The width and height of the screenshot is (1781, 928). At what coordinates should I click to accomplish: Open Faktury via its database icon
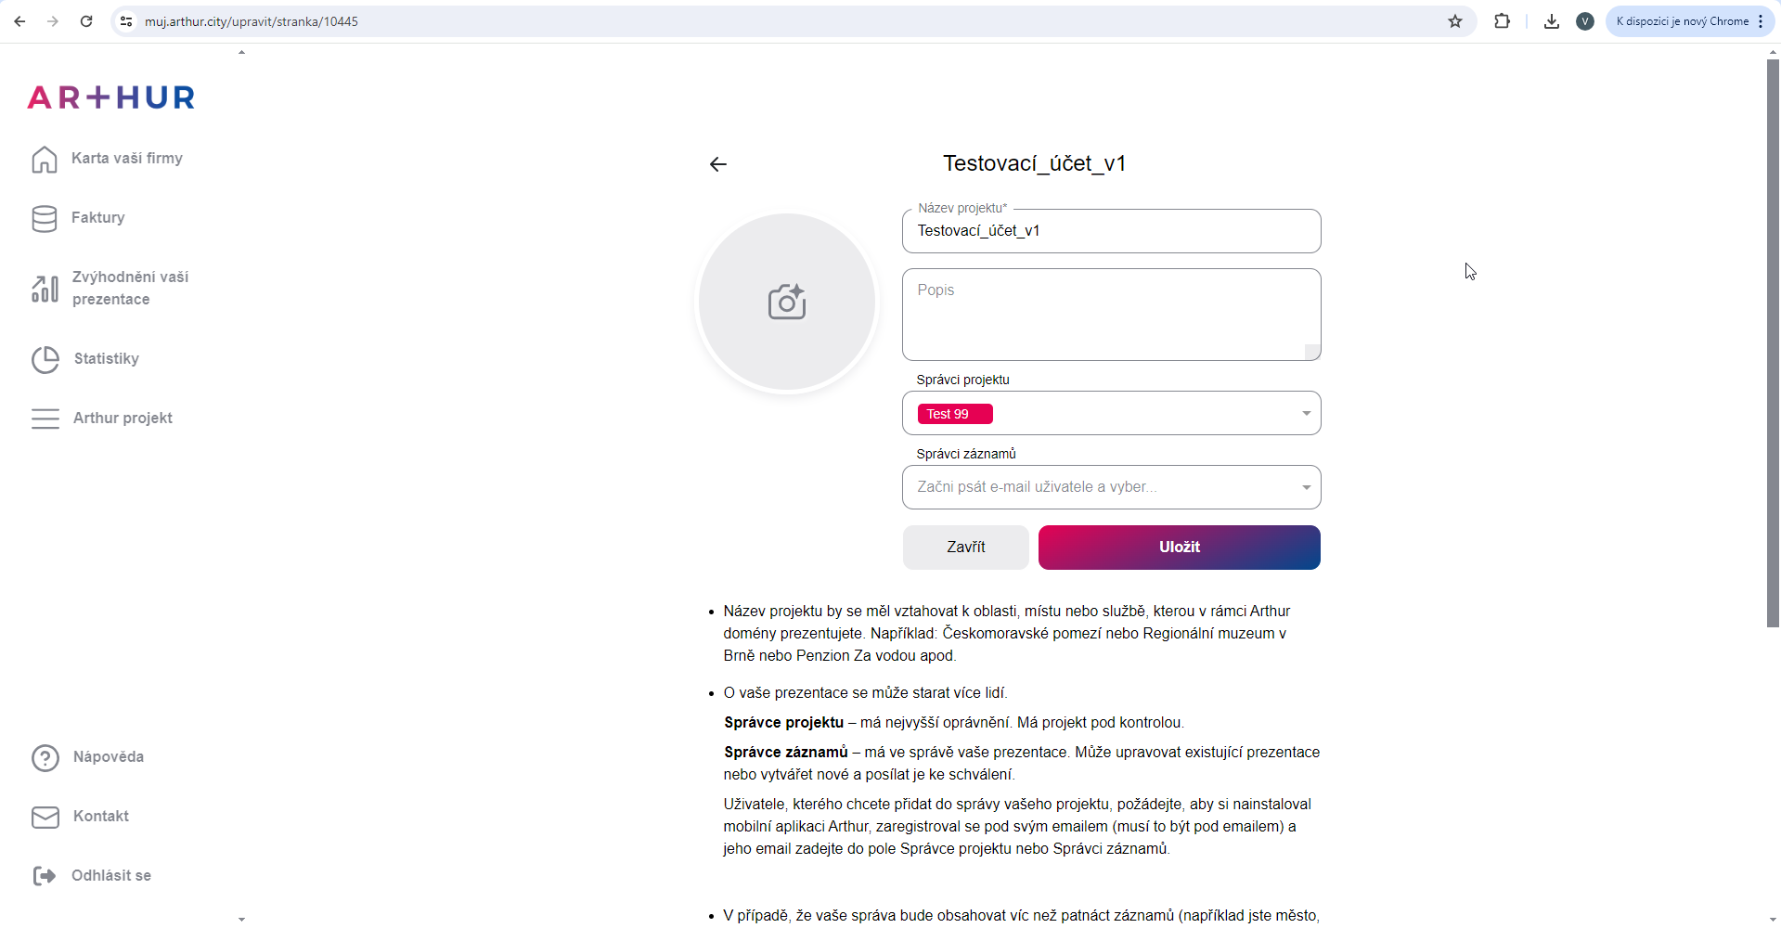click(x=45, y=219)
